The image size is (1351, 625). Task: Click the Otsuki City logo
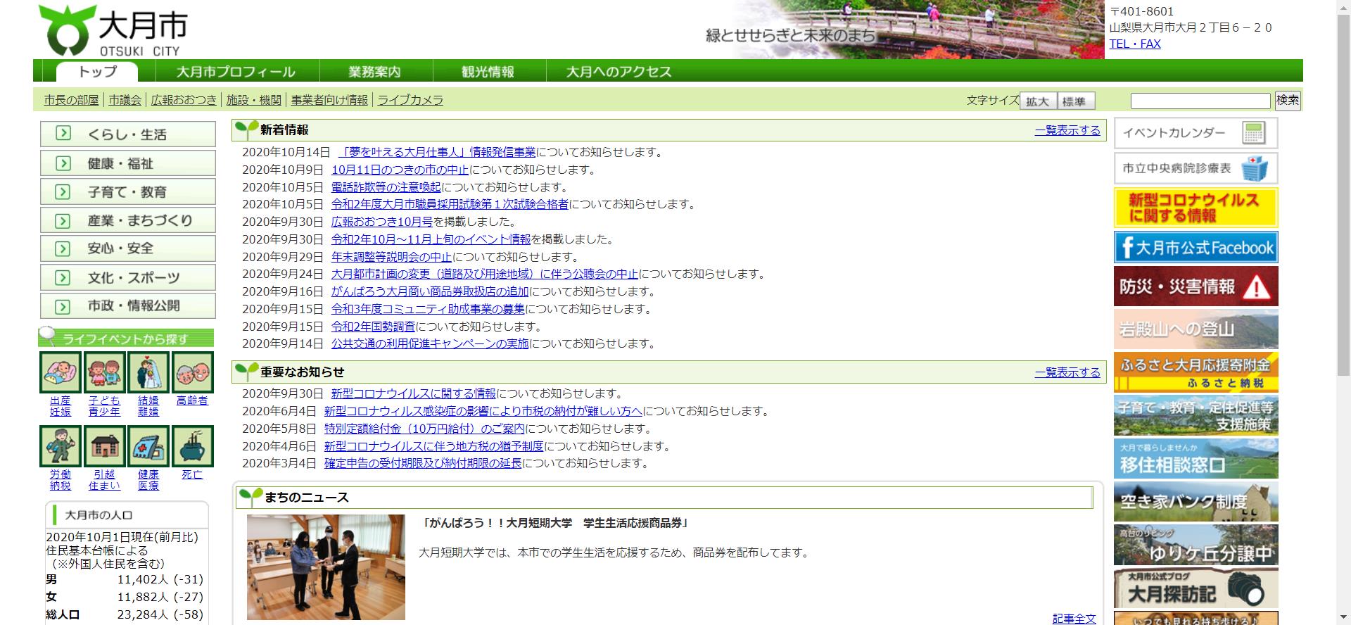[113, 30]
